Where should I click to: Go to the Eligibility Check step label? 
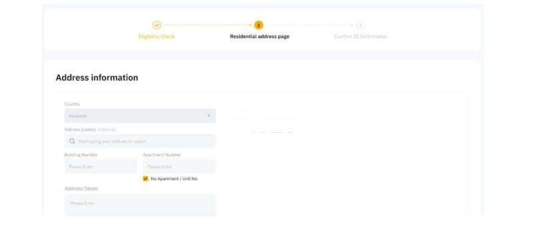[x=157, y=37]
